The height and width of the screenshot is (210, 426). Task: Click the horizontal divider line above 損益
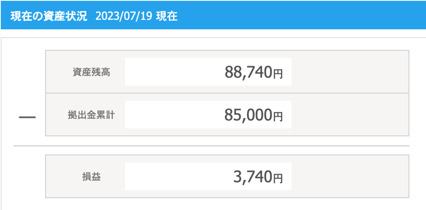point(211,146)
